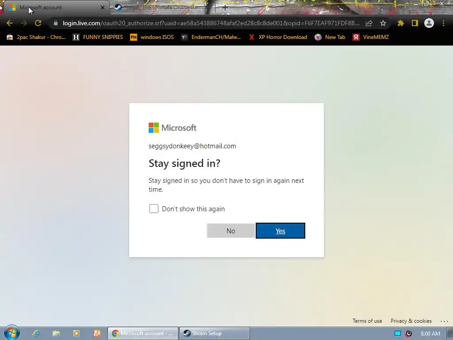The width and height of the screenshot is (453, 340).
Task: Open the New Tab bookmark
Action: pos(330,37)
